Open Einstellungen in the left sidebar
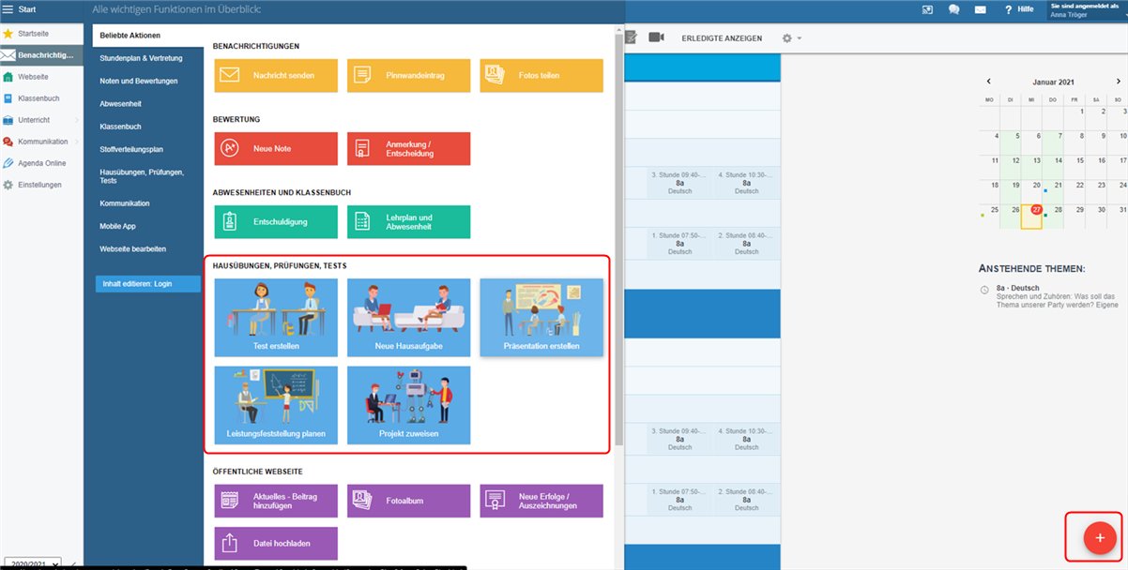The width and height of the screenshot is (1128, 570). [38, 185]
